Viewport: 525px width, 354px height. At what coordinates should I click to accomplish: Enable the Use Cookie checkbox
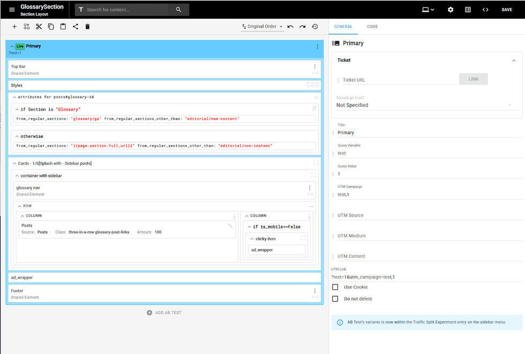pyautogui.click(x=335, y=287)
